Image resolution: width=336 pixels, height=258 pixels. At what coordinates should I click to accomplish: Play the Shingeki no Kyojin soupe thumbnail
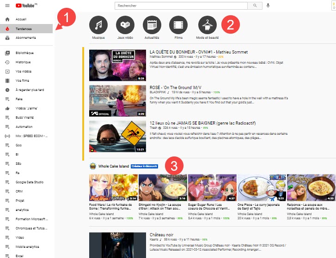pos(163,187)
